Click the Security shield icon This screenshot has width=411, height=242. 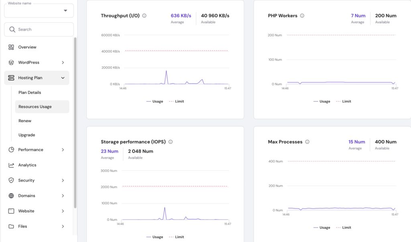point(11,180)
